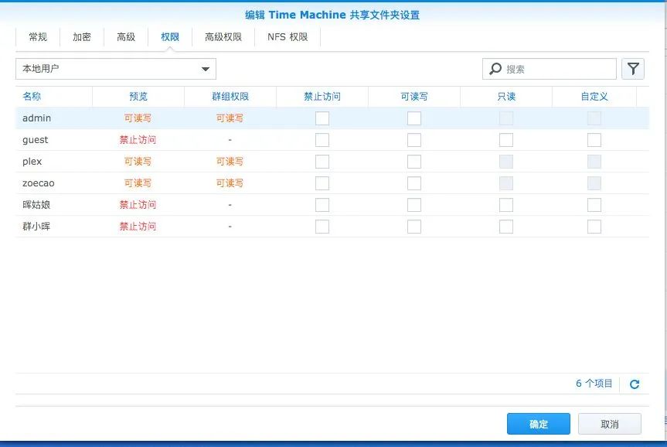This screenshot has width=667, height=447.
Task: Check 可读写 for zoecao
Action: 414,183
